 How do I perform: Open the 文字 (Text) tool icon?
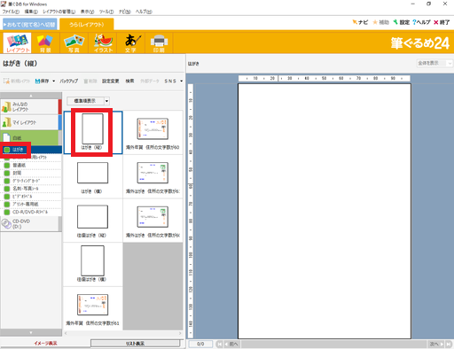131,43
